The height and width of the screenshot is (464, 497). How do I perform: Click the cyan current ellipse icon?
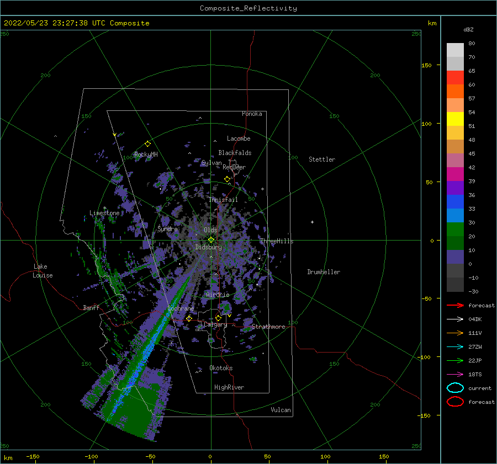[455, 388]
